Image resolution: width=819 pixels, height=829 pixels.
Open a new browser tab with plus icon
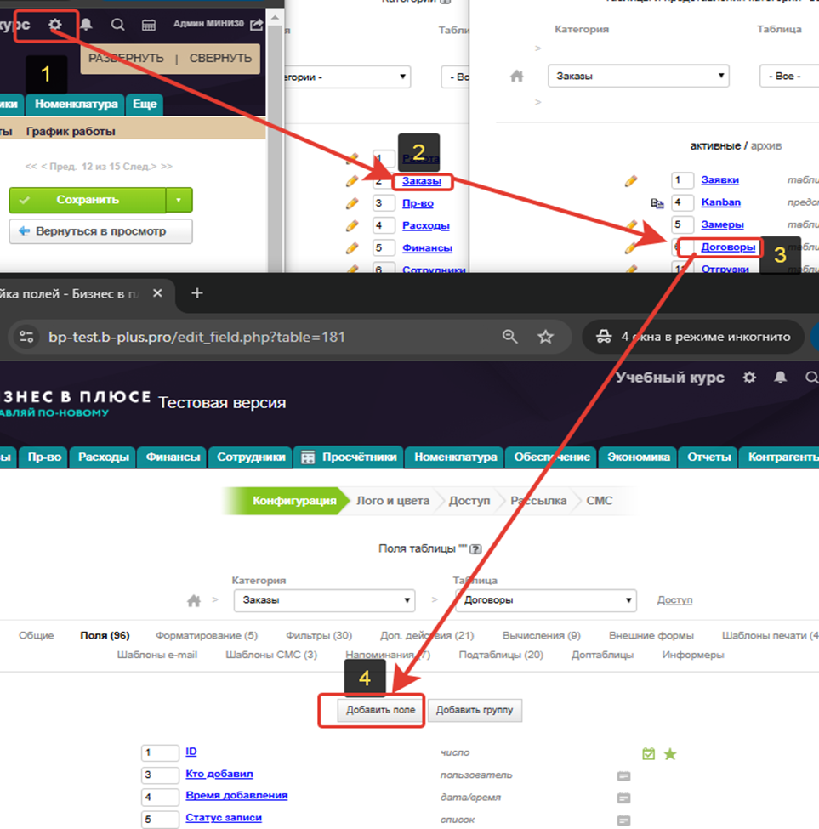197,293
